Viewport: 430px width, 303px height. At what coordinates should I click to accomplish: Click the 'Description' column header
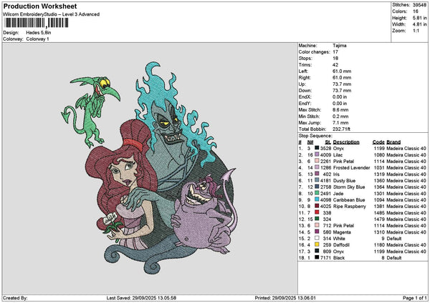click(x=346, y=142)
